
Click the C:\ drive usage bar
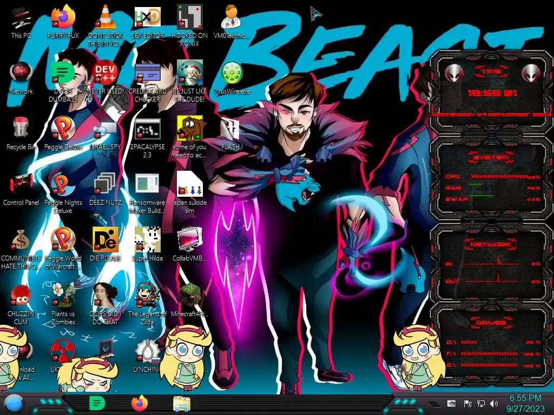pos(469,342)
